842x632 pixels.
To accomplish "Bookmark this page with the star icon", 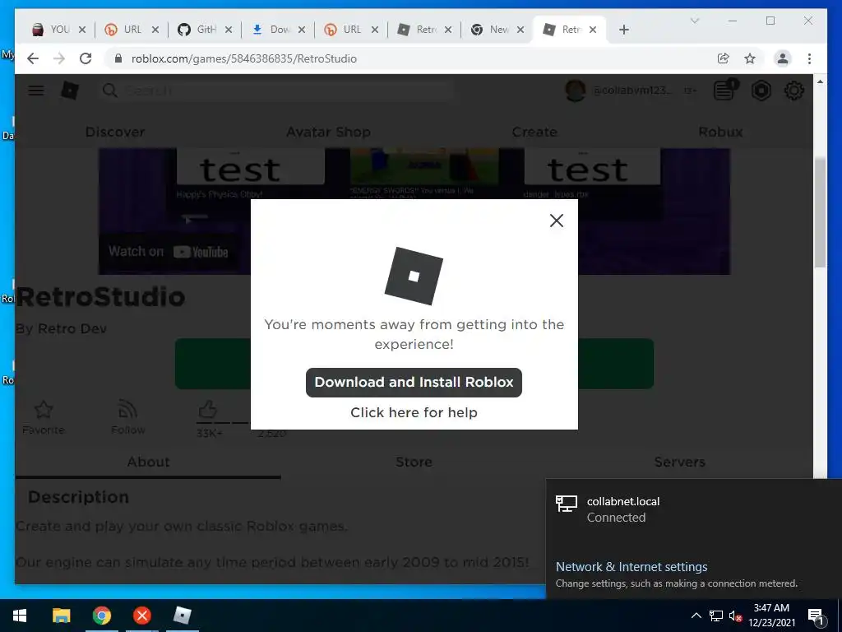I will (750, 58).
